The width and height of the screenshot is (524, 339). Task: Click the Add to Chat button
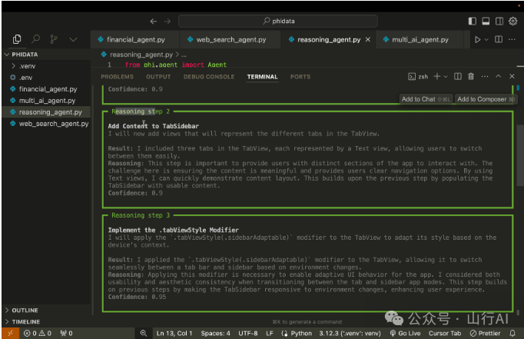point(426,99)
